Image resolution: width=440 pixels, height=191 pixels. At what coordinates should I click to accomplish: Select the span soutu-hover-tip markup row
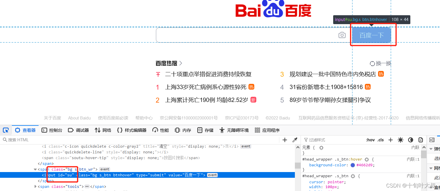click(x=147, y=158)
